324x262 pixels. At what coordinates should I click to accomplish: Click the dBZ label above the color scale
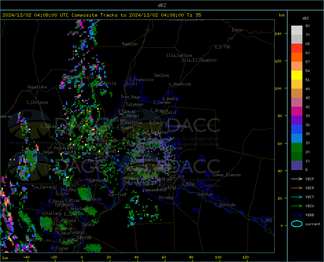tap(305, 18)
